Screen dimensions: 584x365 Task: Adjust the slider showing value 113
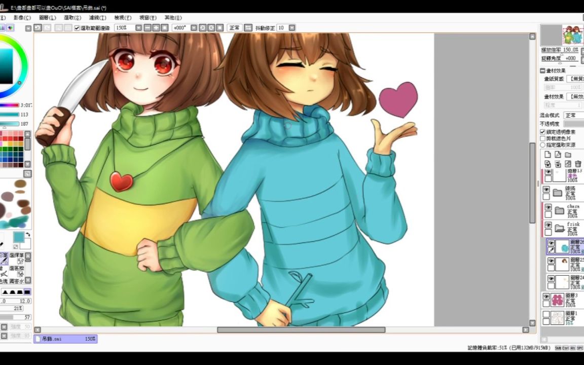(x=9, y=115)
